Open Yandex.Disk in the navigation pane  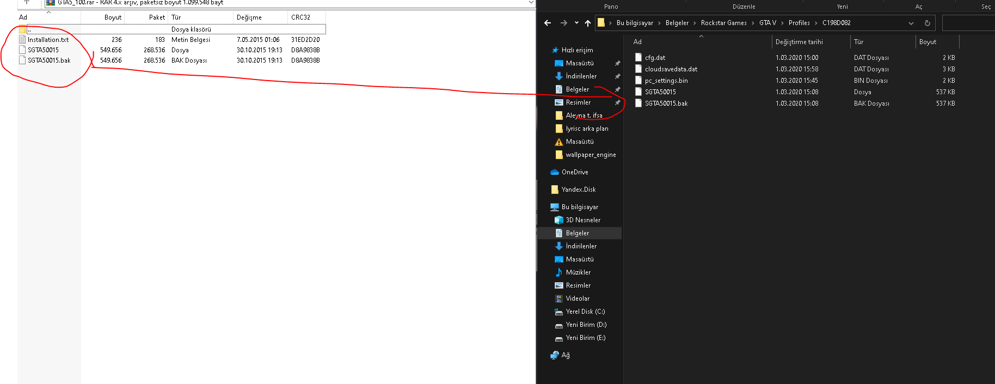(x=579, y=190)
